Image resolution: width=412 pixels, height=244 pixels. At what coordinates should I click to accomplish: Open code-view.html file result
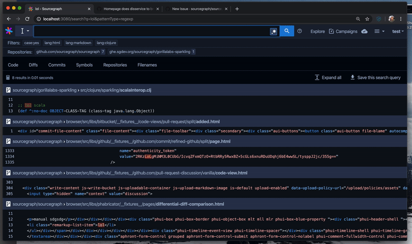[157, 173]
